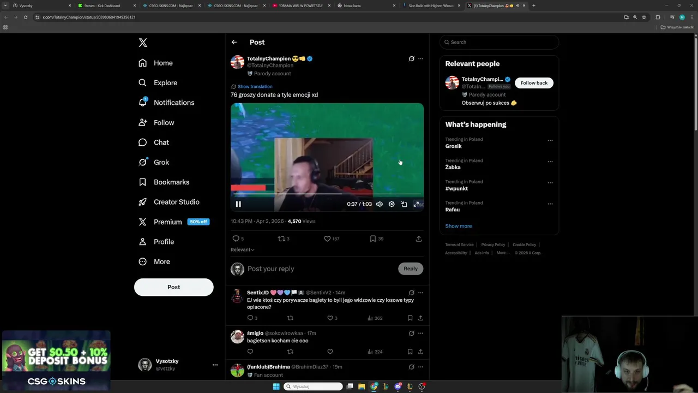Like the post with 157 likes
698x393 pixels.
point(332,239)
